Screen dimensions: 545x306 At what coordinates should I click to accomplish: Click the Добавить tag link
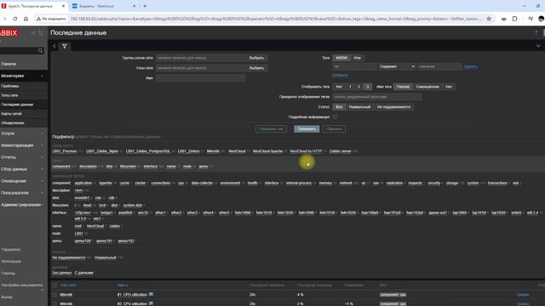pos(341,75)
